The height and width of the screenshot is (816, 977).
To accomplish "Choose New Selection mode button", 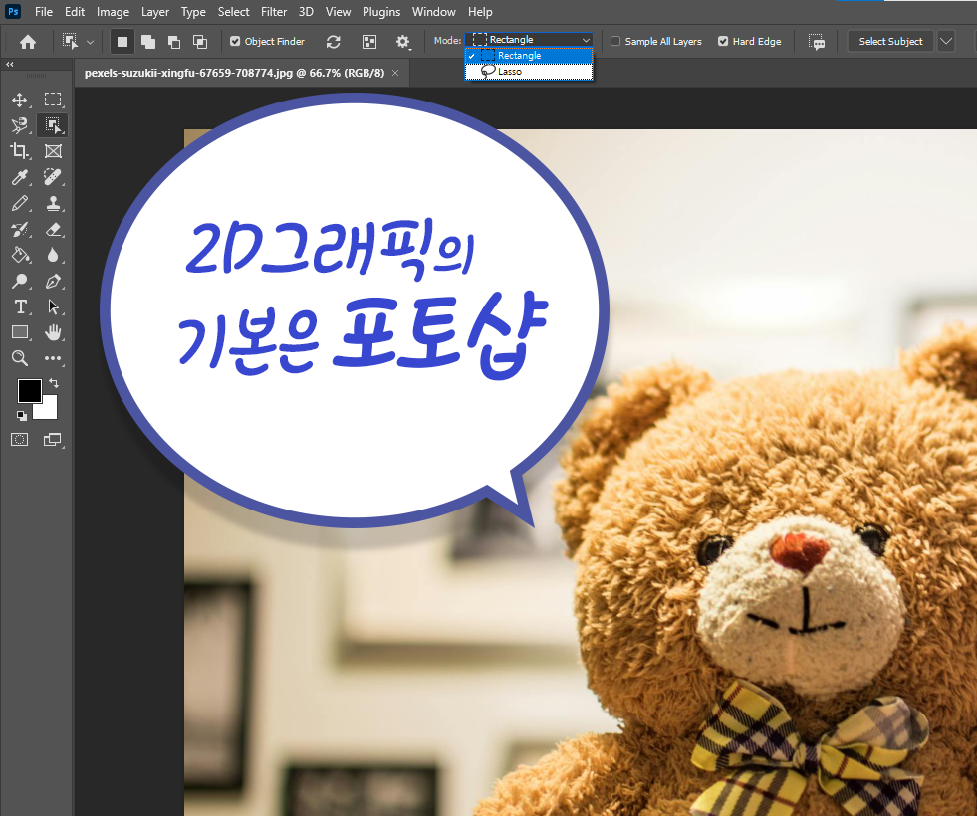I will click(x=122, y=42).
